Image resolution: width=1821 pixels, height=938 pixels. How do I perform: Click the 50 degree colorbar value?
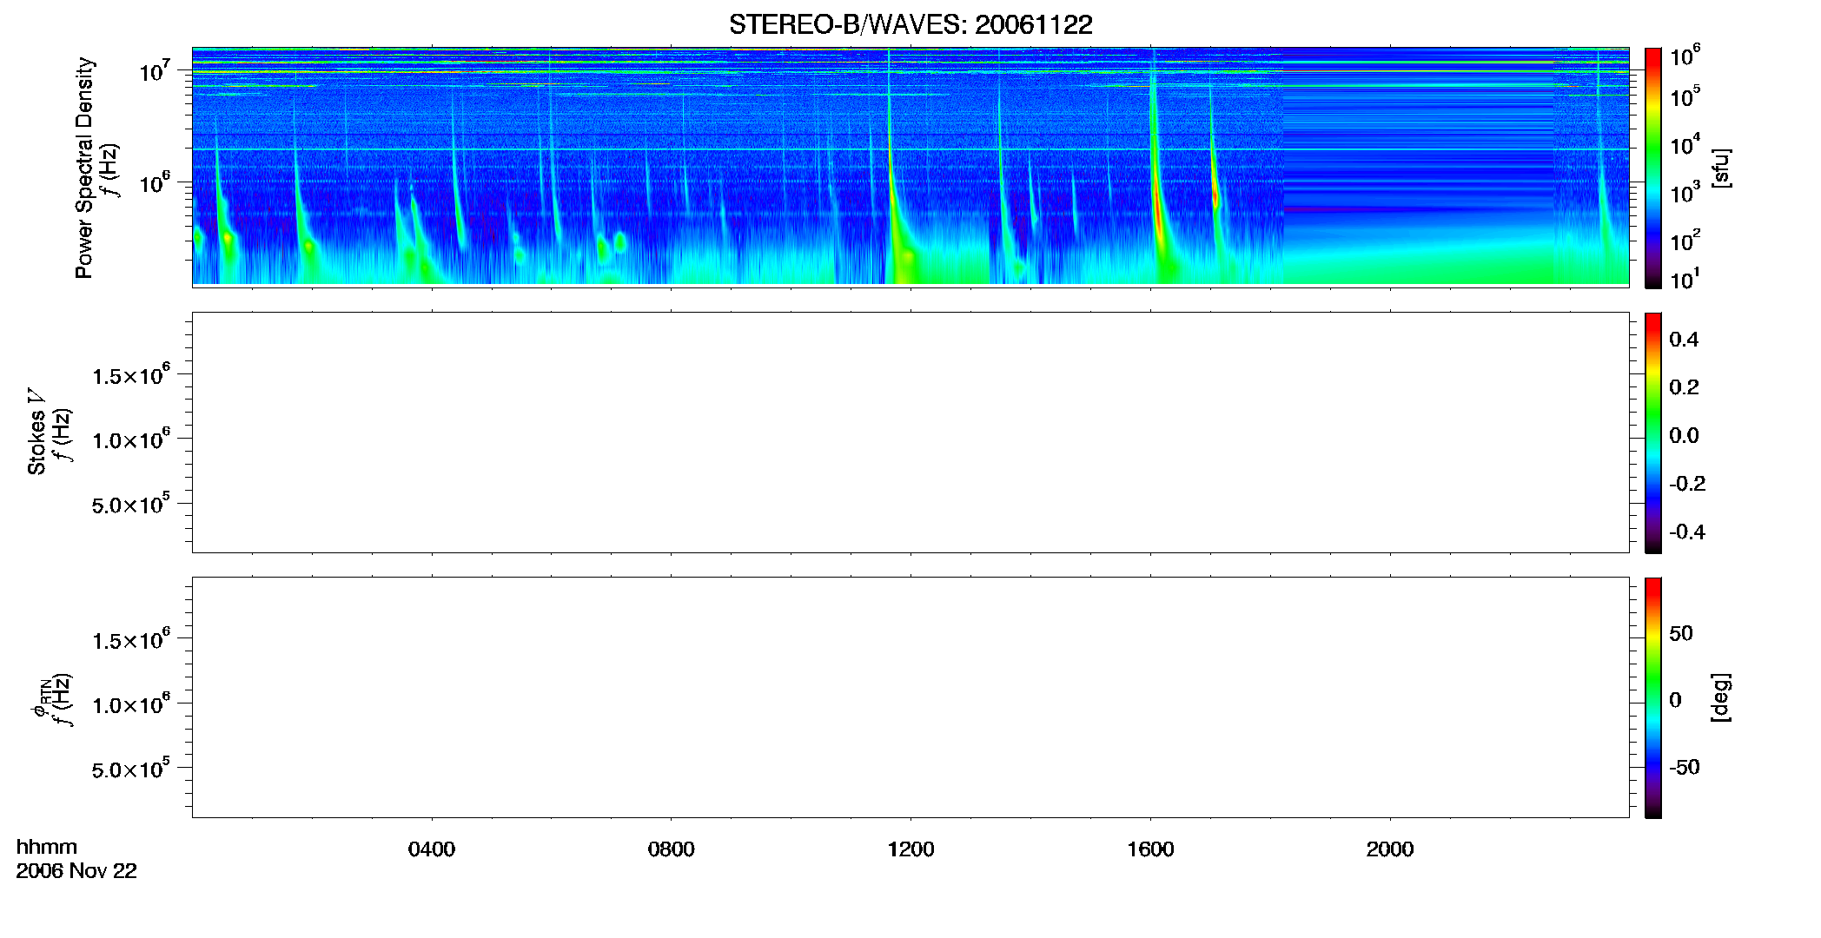click(x=1681, y=633)
